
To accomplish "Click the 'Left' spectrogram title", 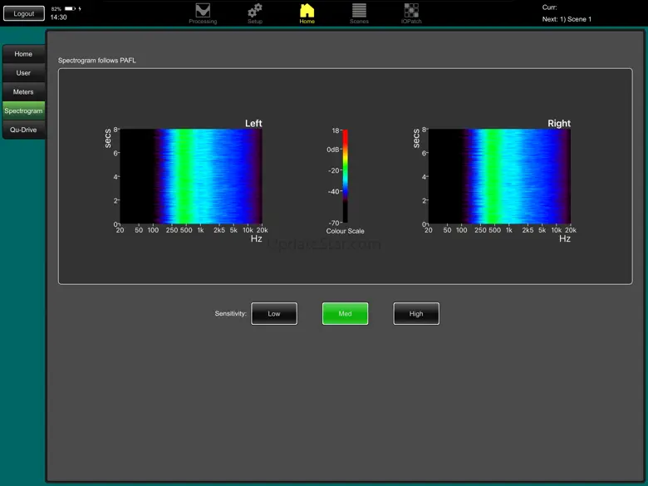I will (x=253, y=123).
